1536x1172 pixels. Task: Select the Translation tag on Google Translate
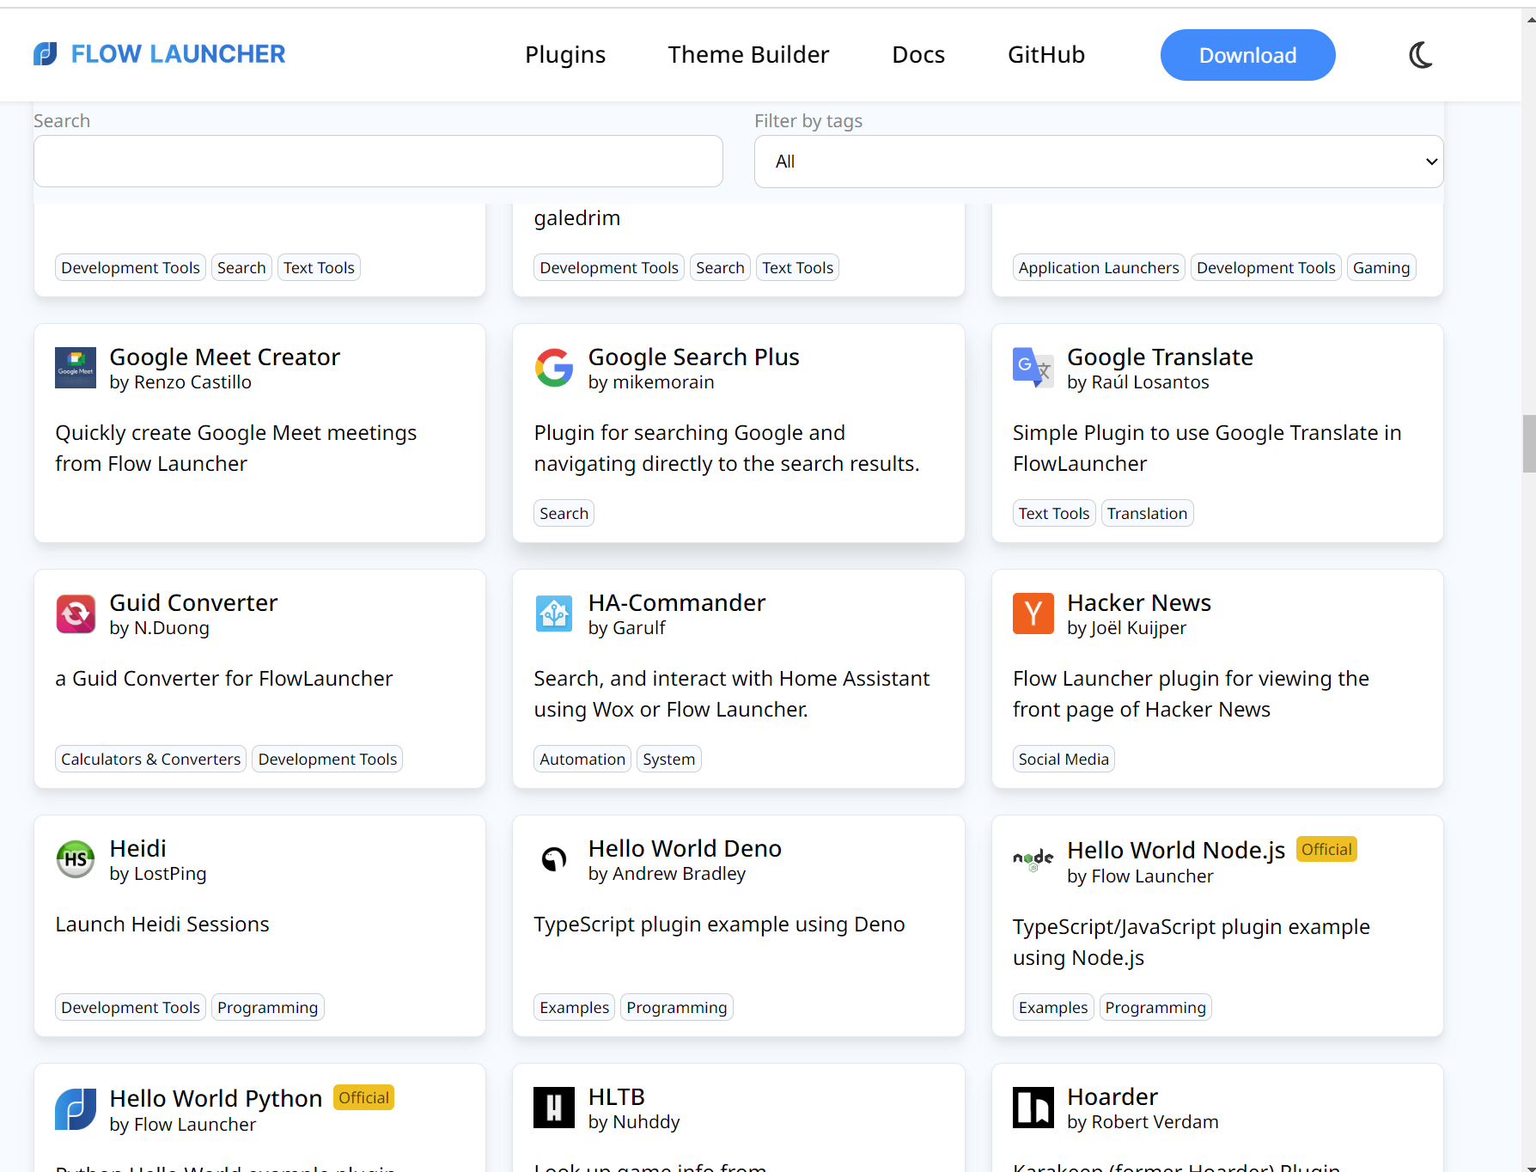tap(1146, 514)
